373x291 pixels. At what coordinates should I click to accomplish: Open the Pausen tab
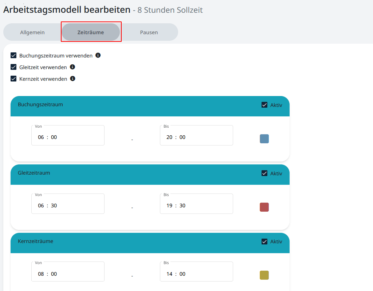click(149, 32)
